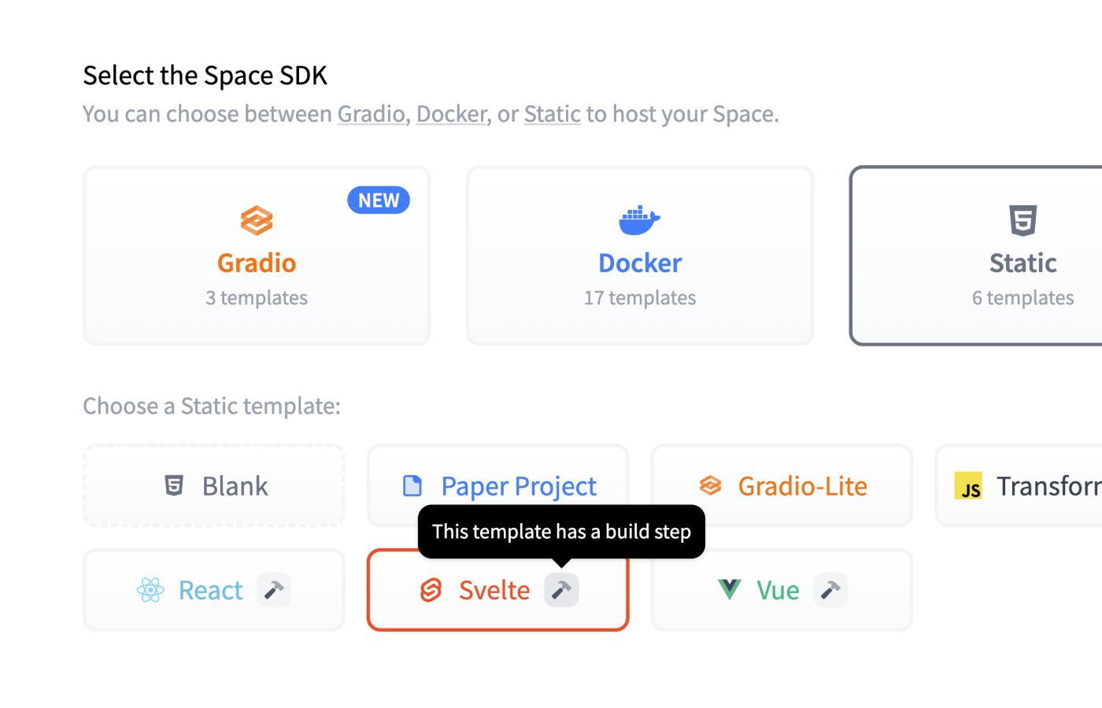The height and width of the screenshot is (708, 1102).
Task: Open the Gradio documentation link
Action: click(371, 114)
